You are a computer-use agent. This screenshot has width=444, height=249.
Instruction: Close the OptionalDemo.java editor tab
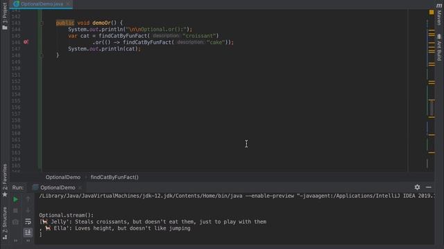click(68, 4)
